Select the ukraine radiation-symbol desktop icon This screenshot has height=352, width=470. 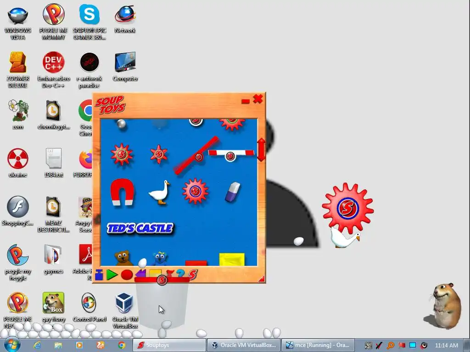click(18, 163)
